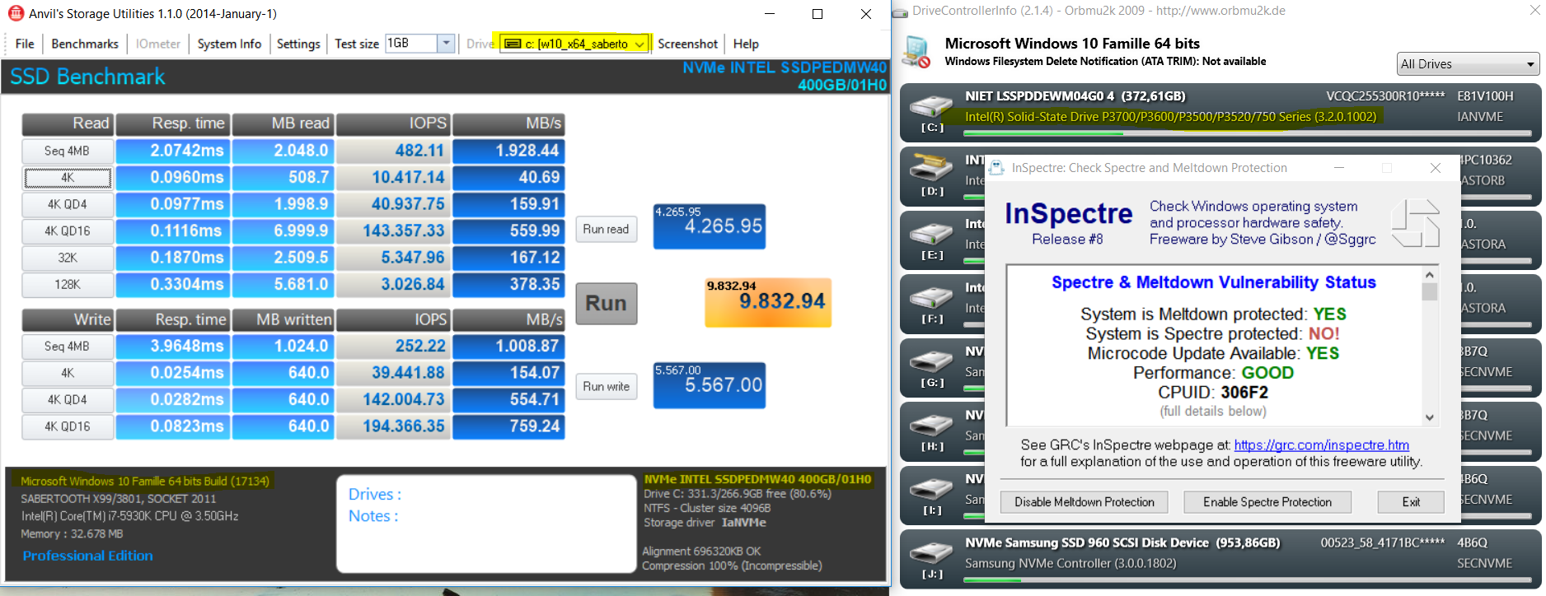Viewport: 1546px width, 596px height.
Task: Maximize the Anvil's Storage Utilities window
Action: pos(818,14)
